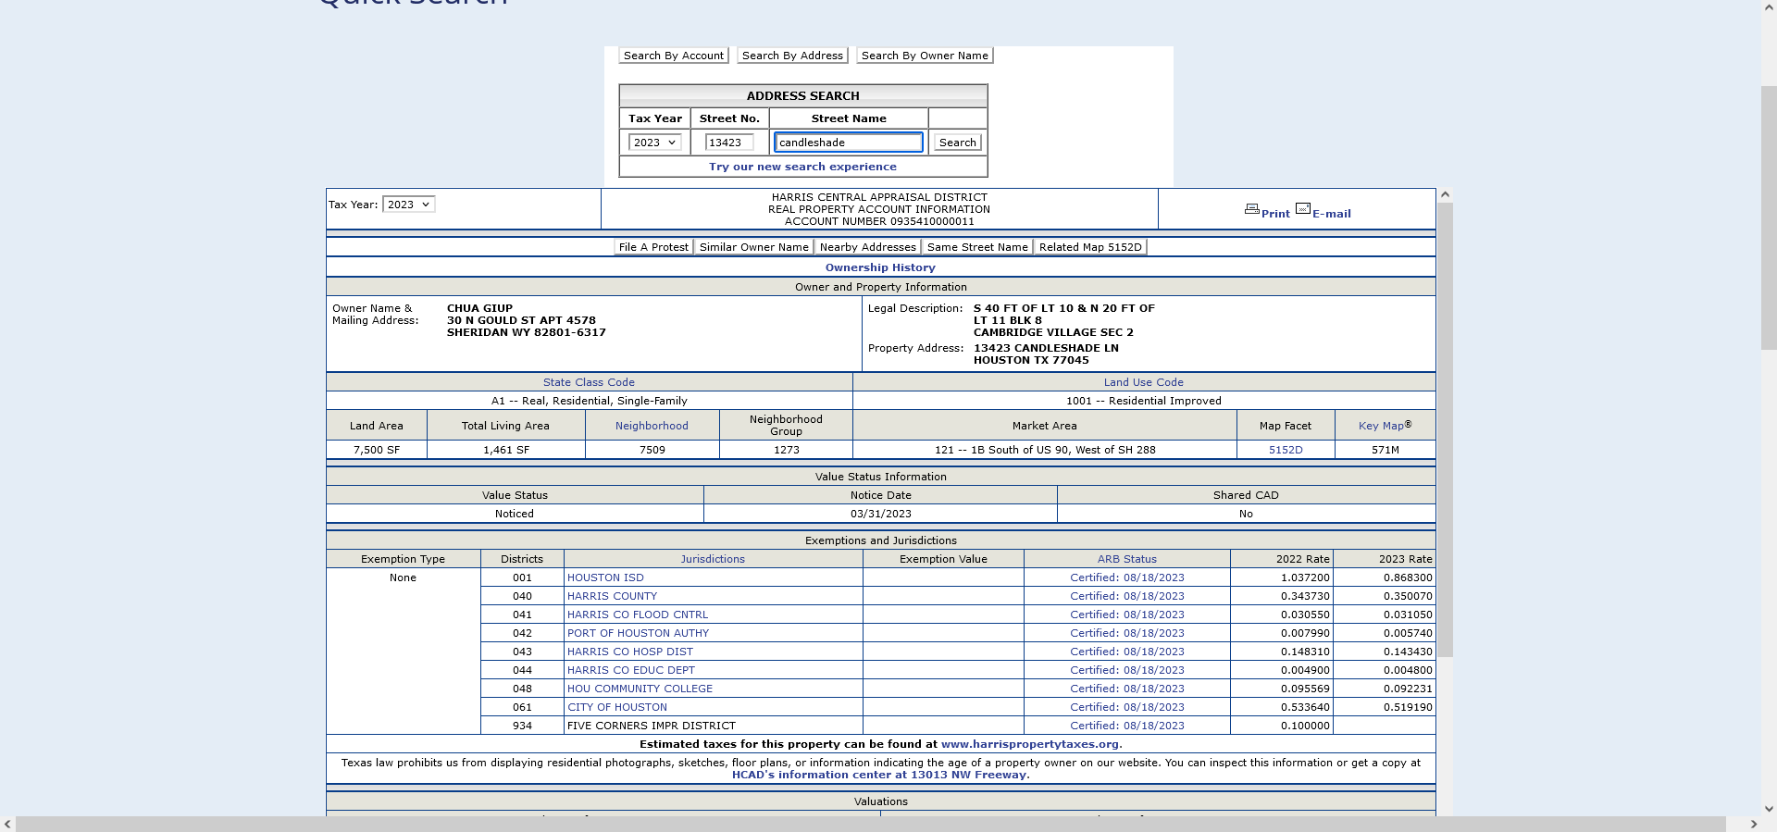
Task: Click the inner frame vertical scrollbar
Action: [1445, 429]
